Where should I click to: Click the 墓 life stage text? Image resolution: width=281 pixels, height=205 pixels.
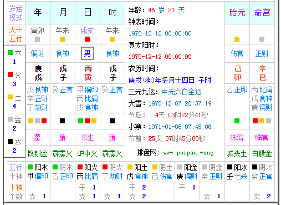(x=38, y=137)
